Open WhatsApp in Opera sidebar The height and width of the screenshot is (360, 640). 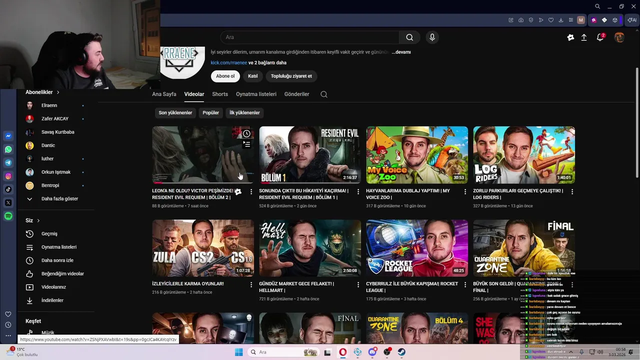(8, 149)
